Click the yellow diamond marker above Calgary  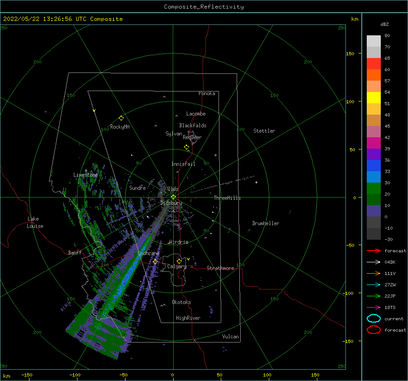[179, 261]
